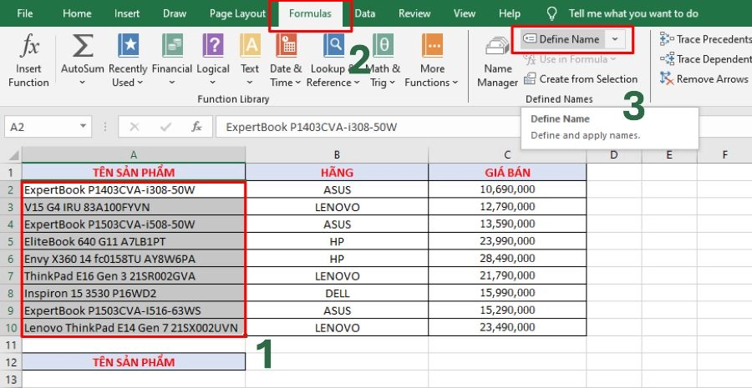
Task: Click cell Envy X360 14 fc0158TU AY8W6PA
Action: click(134, 259)
